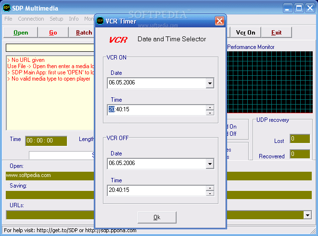Click the 'Date and Time Selector' heading
The height and width of the screenshot is (236, 318).
coord(172,39)
